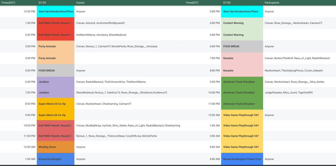Click the FOOD BREAK cell at 5:00 PM
This screenshot has width=336, height=166.
pyautogui.click(x=55, y=71)
